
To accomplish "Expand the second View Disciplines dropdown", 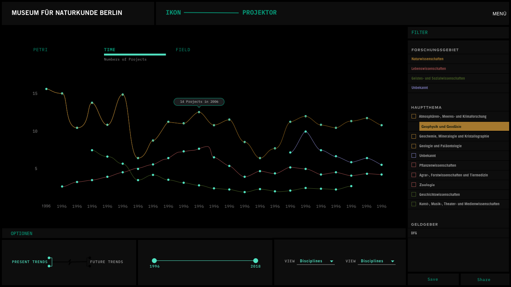I will [377, 261].
